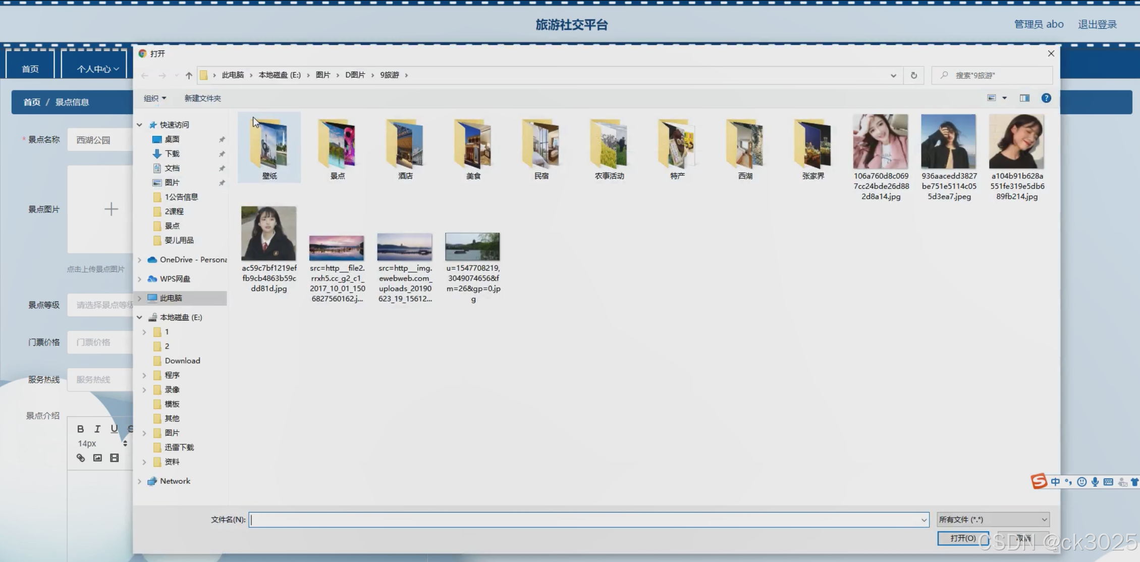
Task: Expand the Network tree node
Action: [140, 481]
